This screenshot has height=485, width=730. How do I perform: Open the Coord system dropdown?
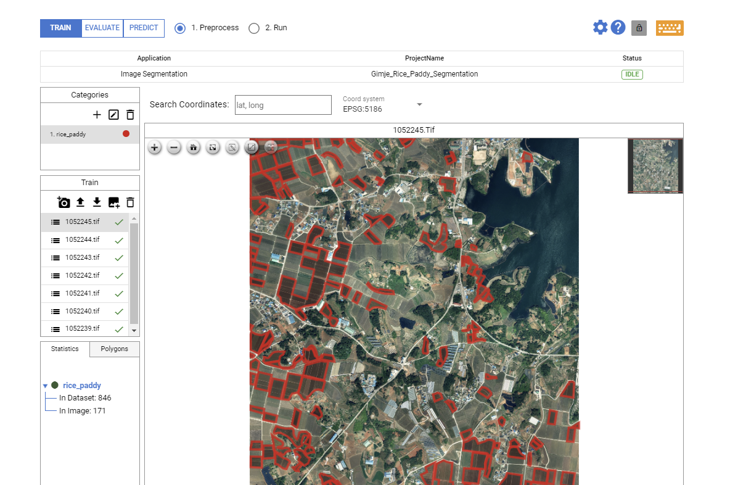pos(419,104)
